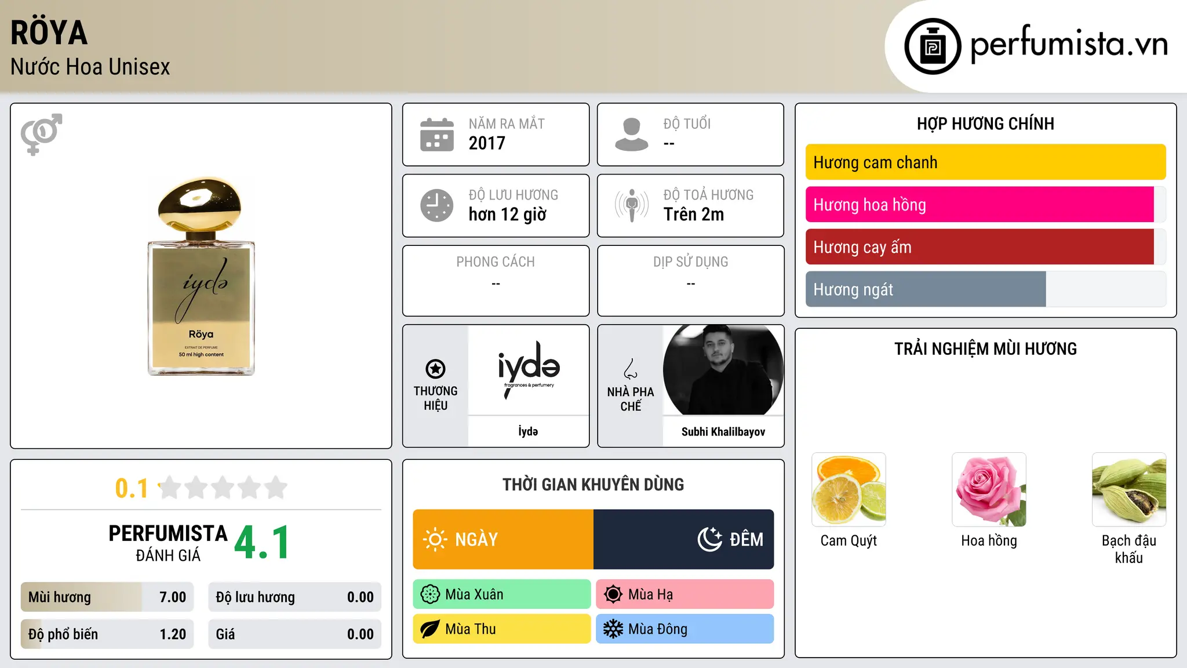Click the Mùi hương score bar

pyautogui.click(x=107, y=597)
